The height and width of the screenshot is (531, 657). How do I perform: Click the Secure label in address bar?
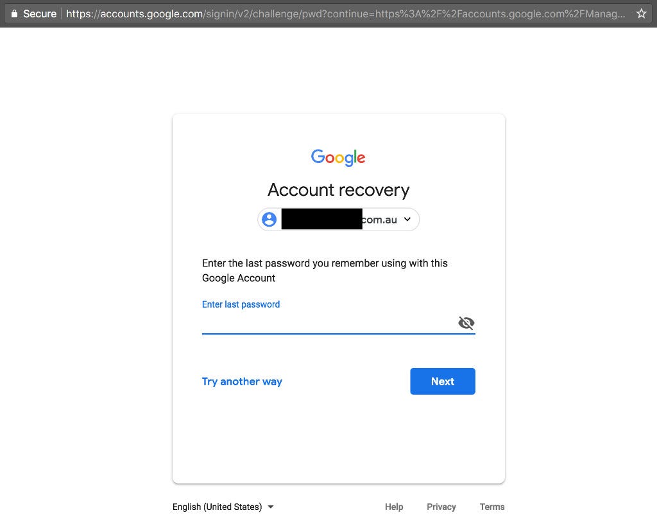40,14
